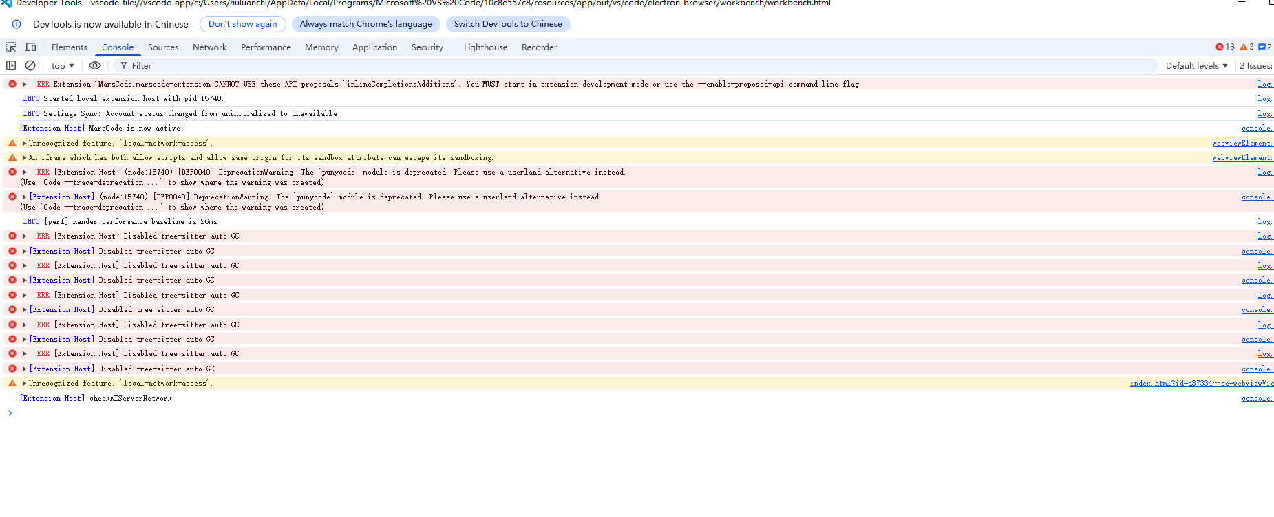
Task: Click Switch DevTools to Chinese
Action: (508, 24)
